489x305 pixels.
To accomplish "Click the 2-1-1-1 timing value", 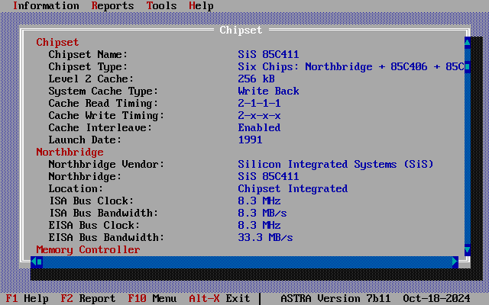I will (260, 104).
